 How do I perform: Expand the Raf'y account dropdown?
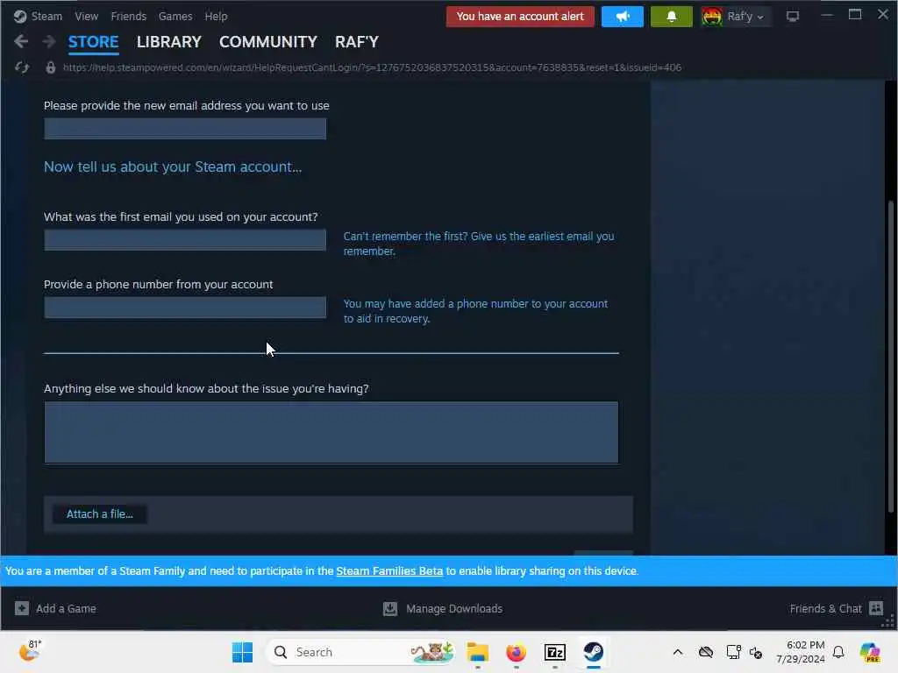pyautogui.click(x=746, y=16)
